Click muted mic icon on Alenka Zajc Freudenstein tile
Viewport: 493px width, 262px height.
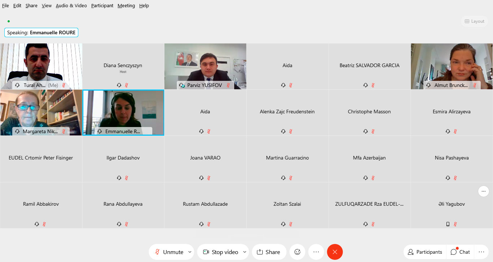click(x=291, y=131)
